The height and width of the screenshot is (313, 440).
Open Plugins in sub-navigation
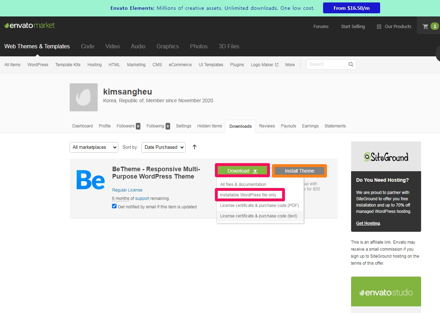pos(237,65)
